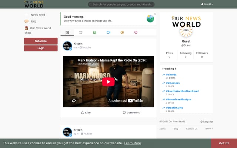237x148 pixels.
Task: Open the Guest profile name link
Action: 186,41
